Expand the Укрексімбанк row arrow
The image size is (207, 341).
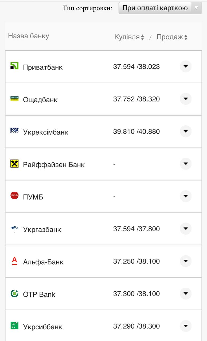pyautogui.click(x=186, y=131)
